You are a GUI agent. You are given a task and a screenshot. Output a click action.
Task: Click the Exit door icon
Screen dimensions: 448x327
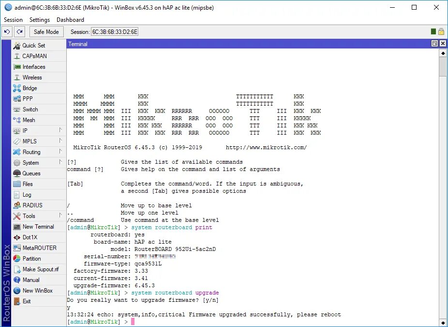pyautogui.click(x=17, y=301)
